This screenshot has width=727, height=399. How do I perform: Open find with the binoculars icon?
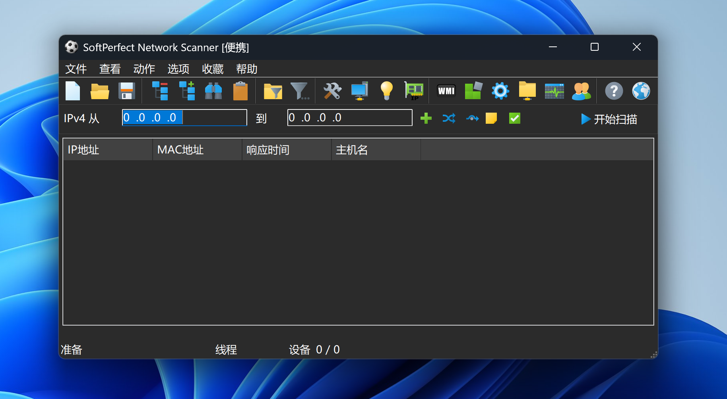213,91
